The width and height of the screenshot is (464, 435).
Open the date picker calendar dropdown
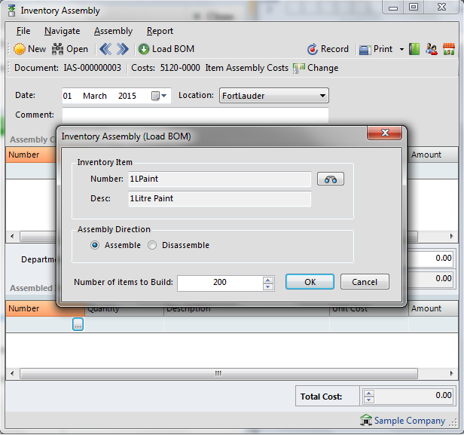click(x=160, y=96)
